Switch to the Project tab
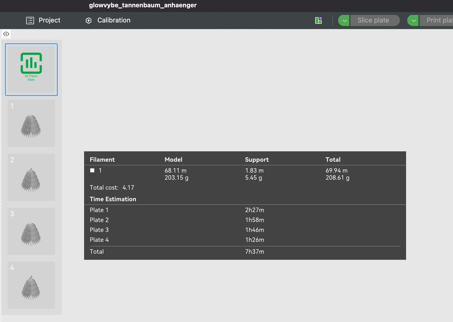This screenshot has width=453, height=322. pos(43,20)
